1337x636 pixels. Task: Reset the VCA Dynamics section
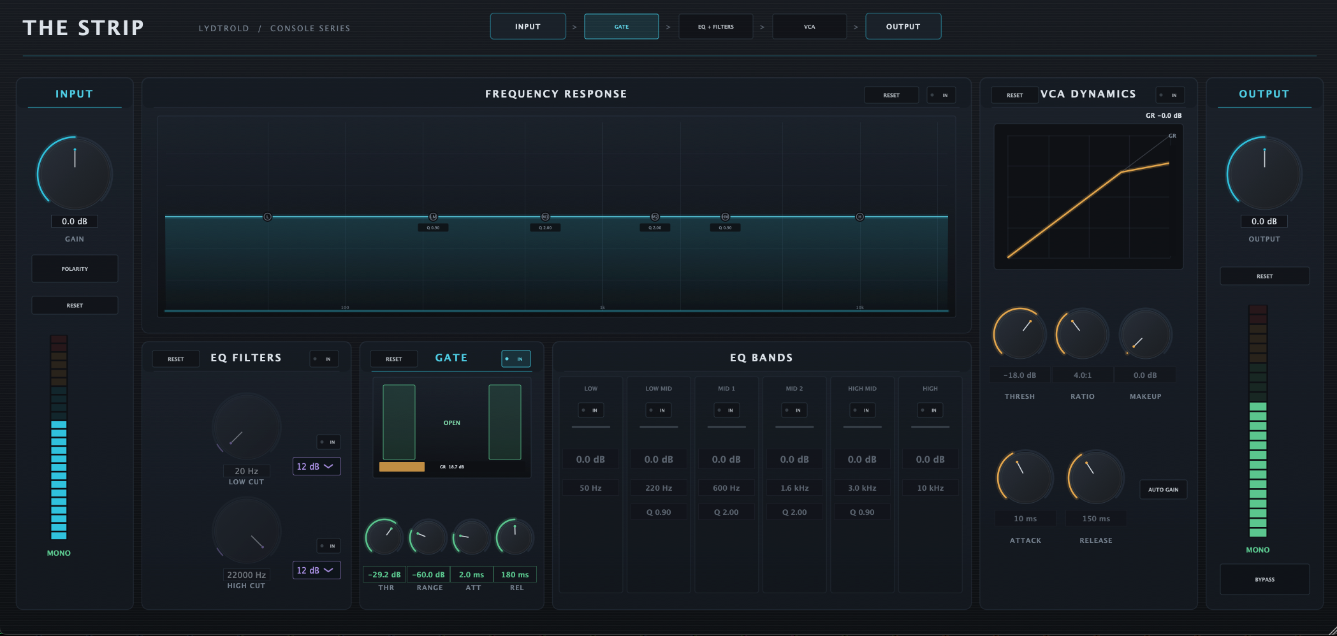(x=1015, y=95)
